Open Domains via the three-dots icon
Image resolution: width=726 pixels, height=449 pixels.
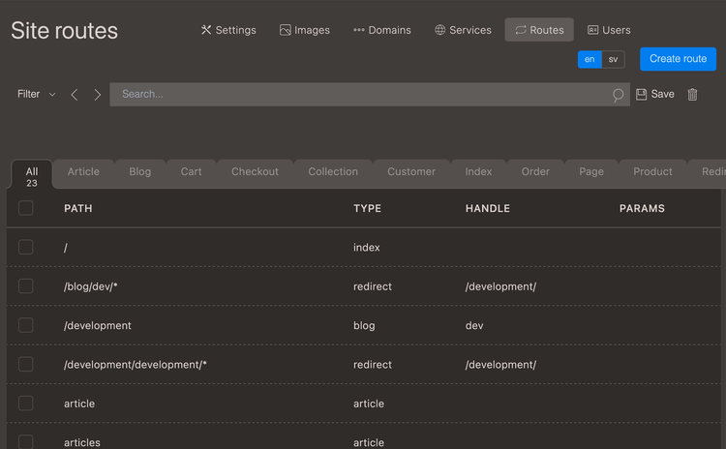click(x=359, y=30)
